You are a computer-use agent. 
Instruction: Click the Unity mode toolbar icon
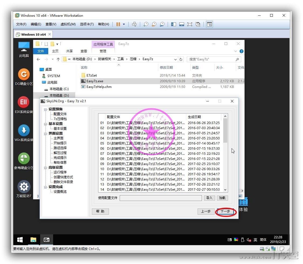click(198, 24)
